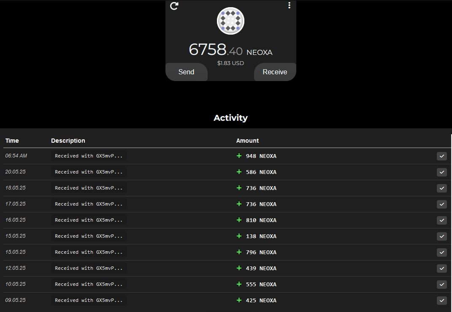Click green plus icon beside 948 NEOXA
Image resolution: width=452 pixels, height=312 pixels.
pyautogui.click(x=239, y=156)
